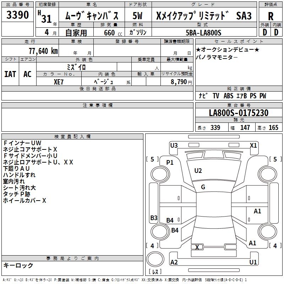Click the model code 5BA-LA800S
This screenshot has width=284, height=284.
pyautogui.click(x=203, y=33)
